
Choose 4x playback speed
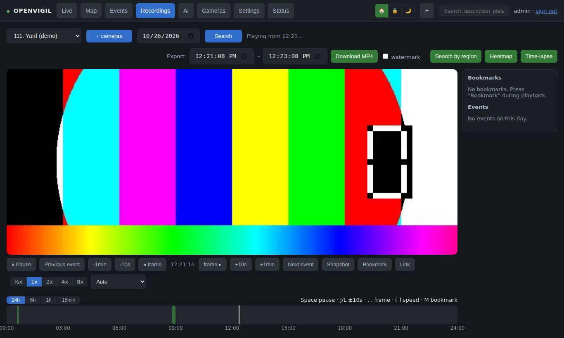click(x=65, y=282)
